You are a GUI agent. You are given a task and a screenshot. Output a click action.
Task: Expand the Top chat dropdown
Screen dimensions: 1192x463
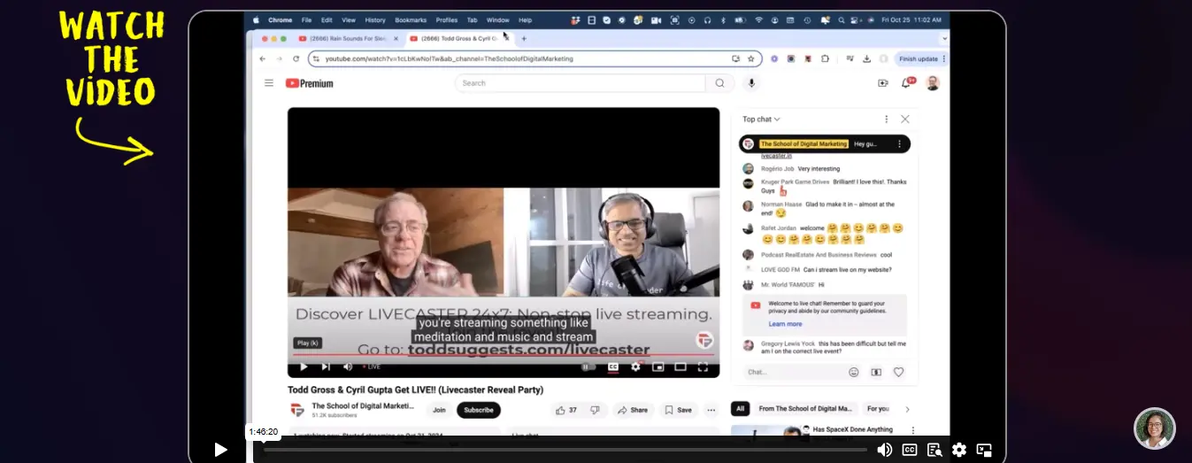click(x=761, y=119)
